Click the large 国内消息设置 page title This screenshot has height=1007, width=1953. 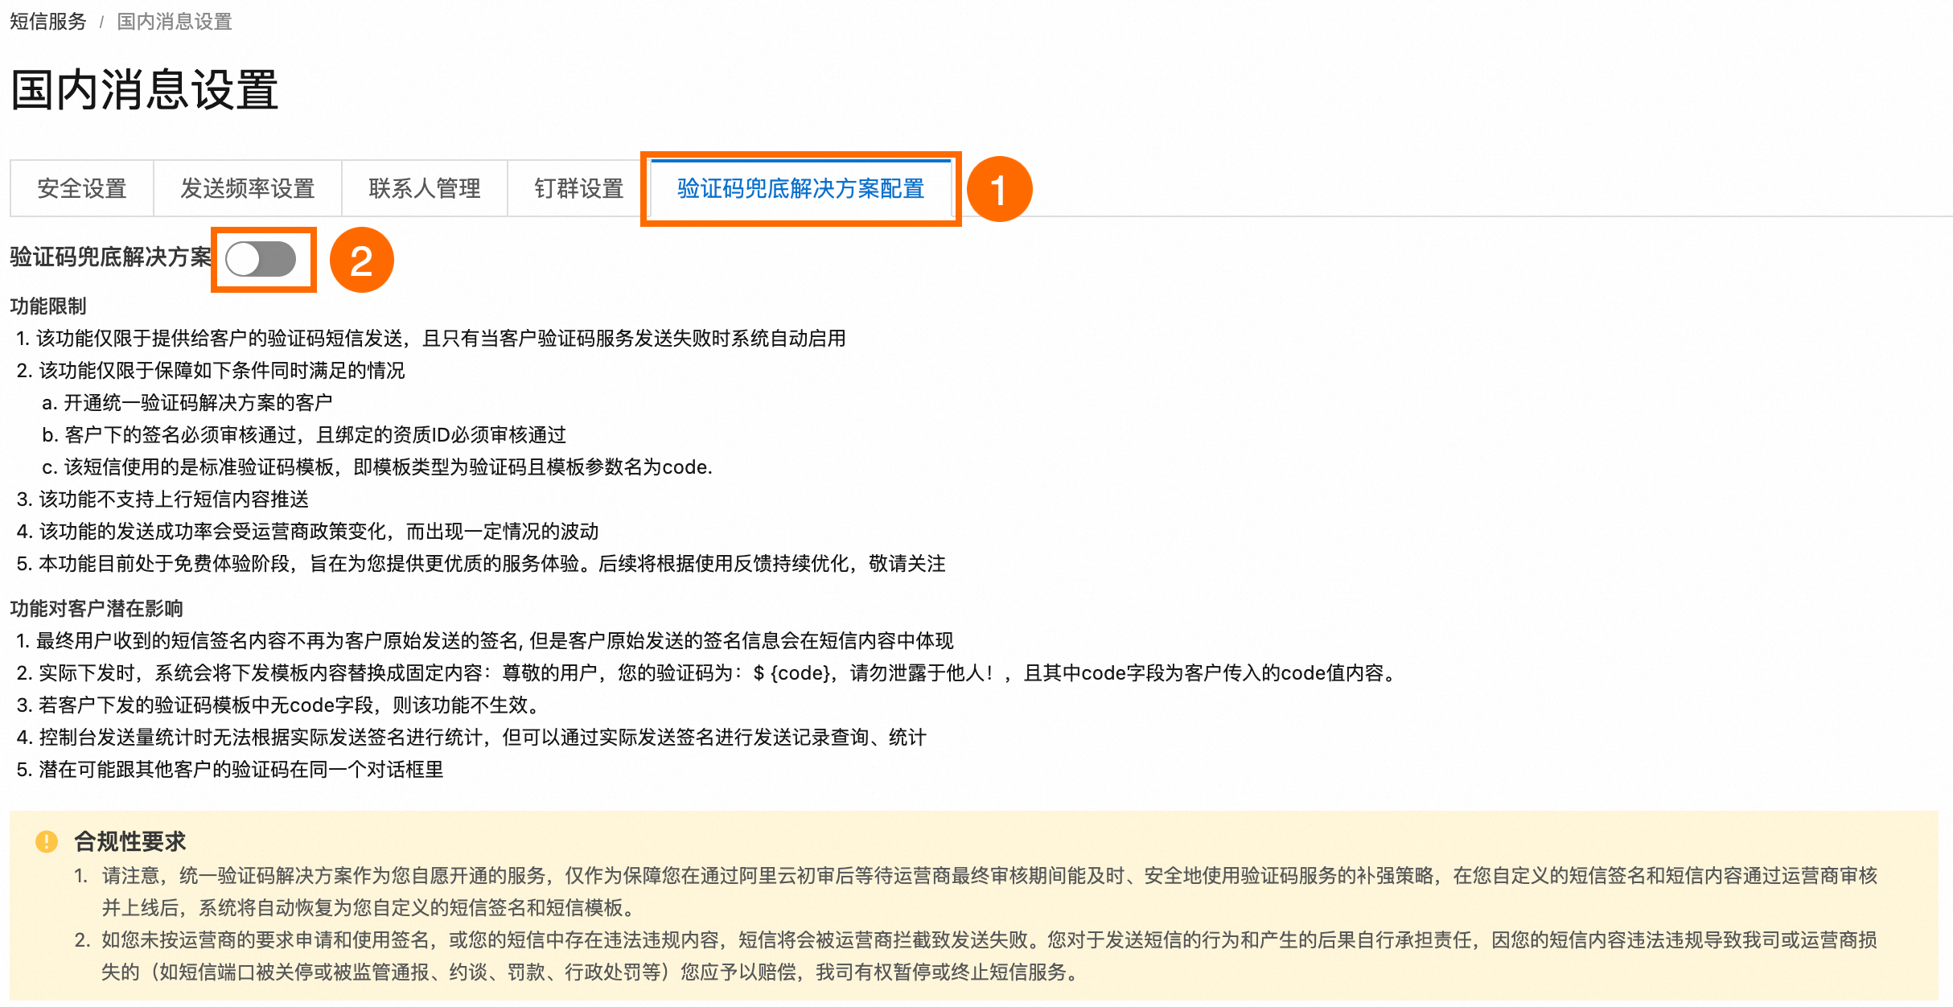pos(145,89)
